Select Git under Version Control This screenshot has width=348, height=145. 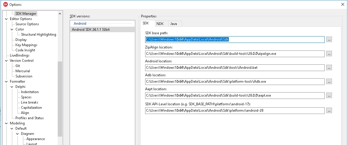(17, 66)
